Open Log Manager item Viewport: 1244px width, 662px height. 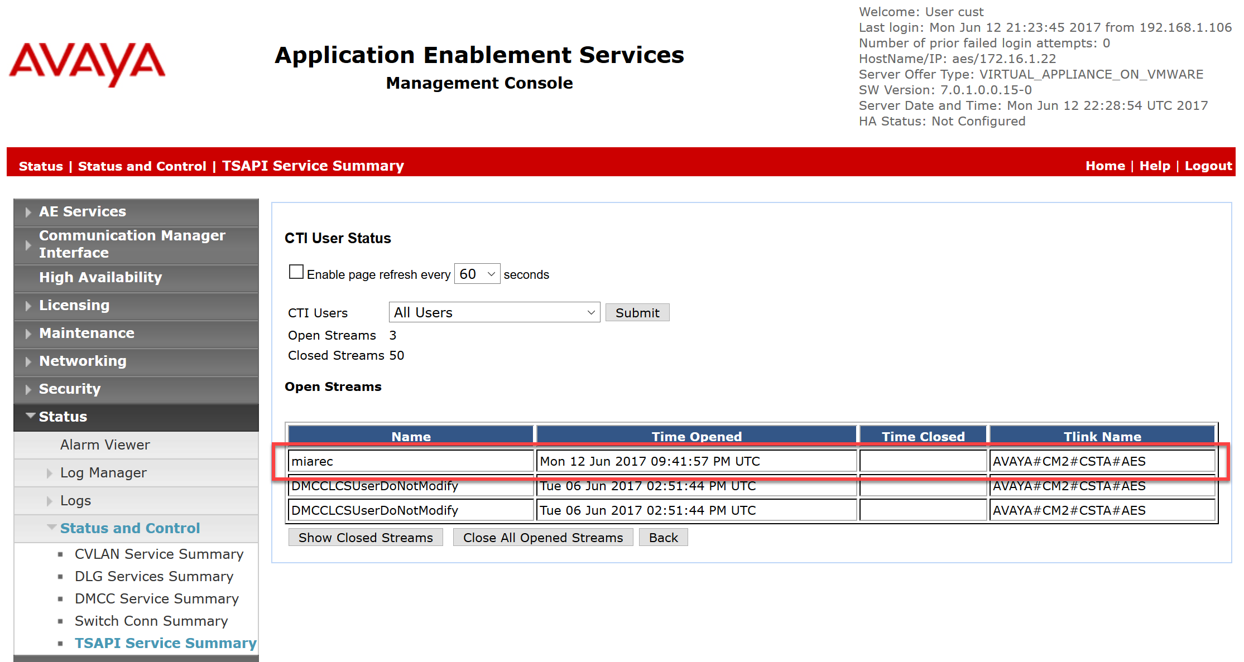[103, 472]
